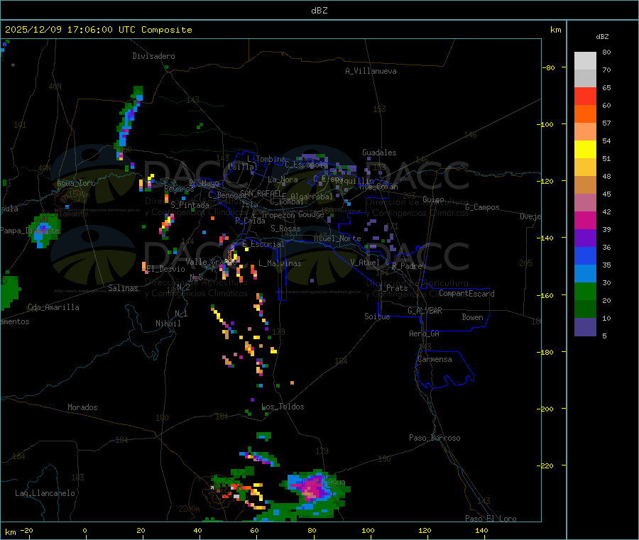Click the Guadales location label
639x540 pixels.
point(379,153)
